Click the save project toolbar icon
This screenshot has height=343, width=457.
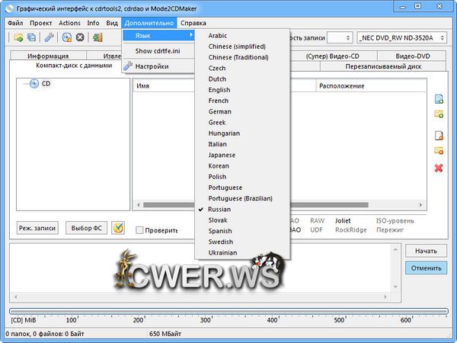coord(31,37)
